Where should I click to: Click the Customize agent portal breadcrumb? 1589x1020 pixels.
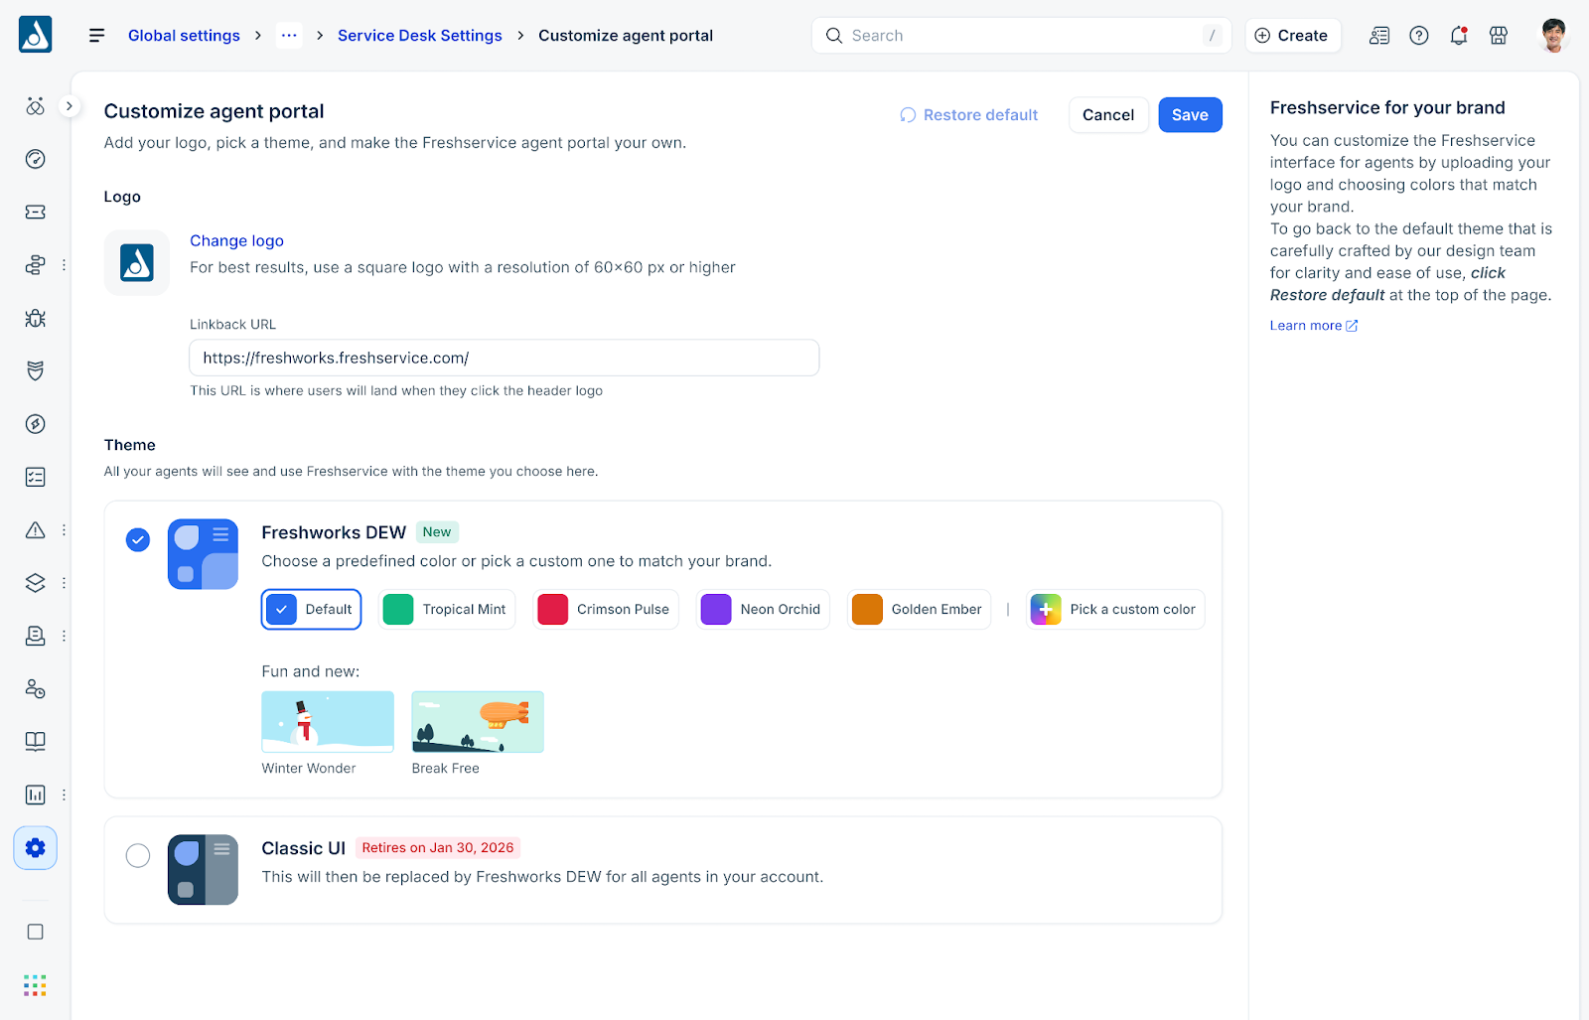pyautogui.click(x=626, y=36)
